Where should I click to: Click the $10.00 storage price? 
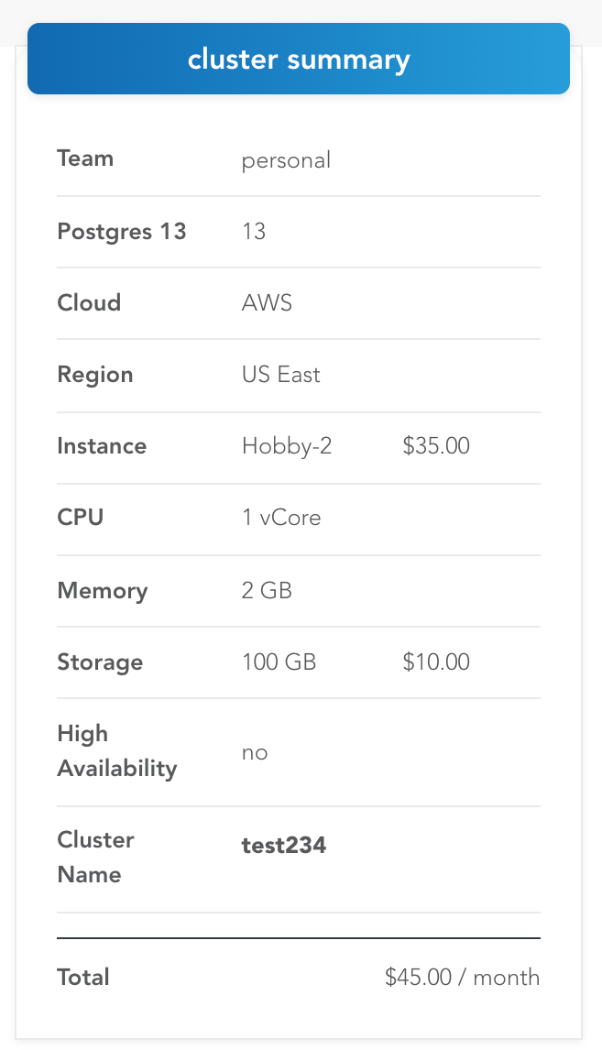436,662
